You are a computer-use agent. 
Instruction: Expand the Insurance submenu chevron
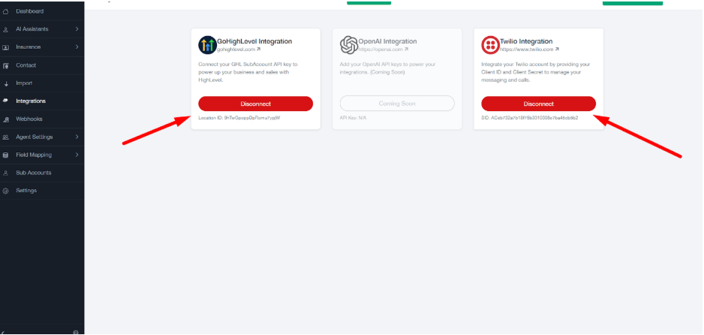(x=77, y=47)
